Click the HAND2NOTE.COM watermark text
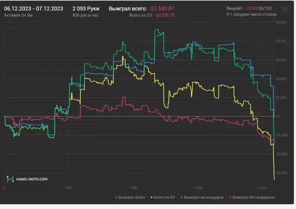Viewport: 296px width, 209px height. click(32, 179)
